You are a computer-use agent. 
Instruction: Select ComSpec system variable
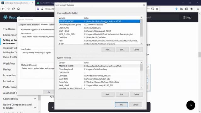[x=99, y=76]
